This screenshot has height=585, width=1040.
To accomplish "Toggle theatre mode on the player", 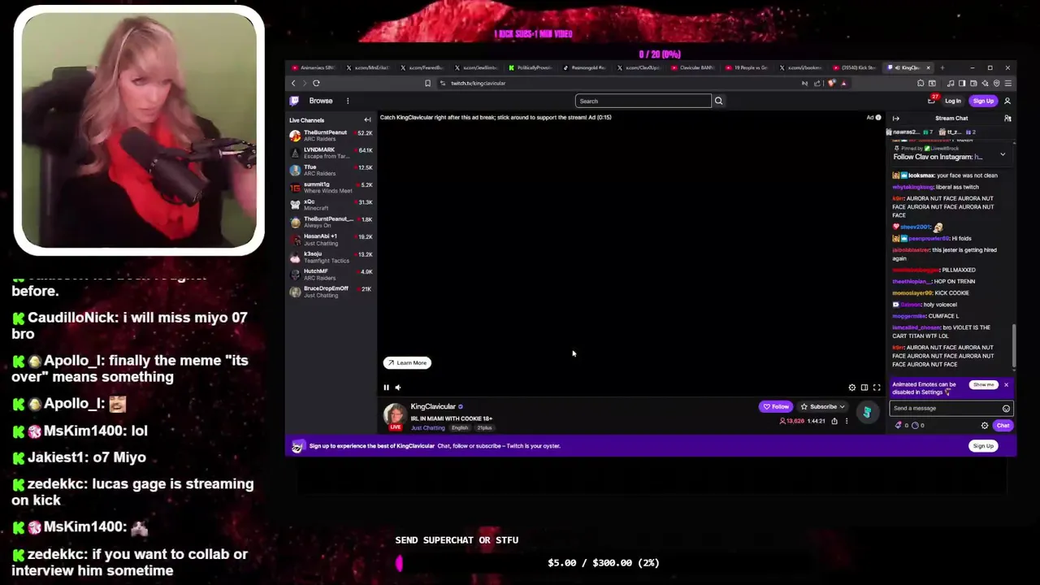I will click(x=864, y=388).
